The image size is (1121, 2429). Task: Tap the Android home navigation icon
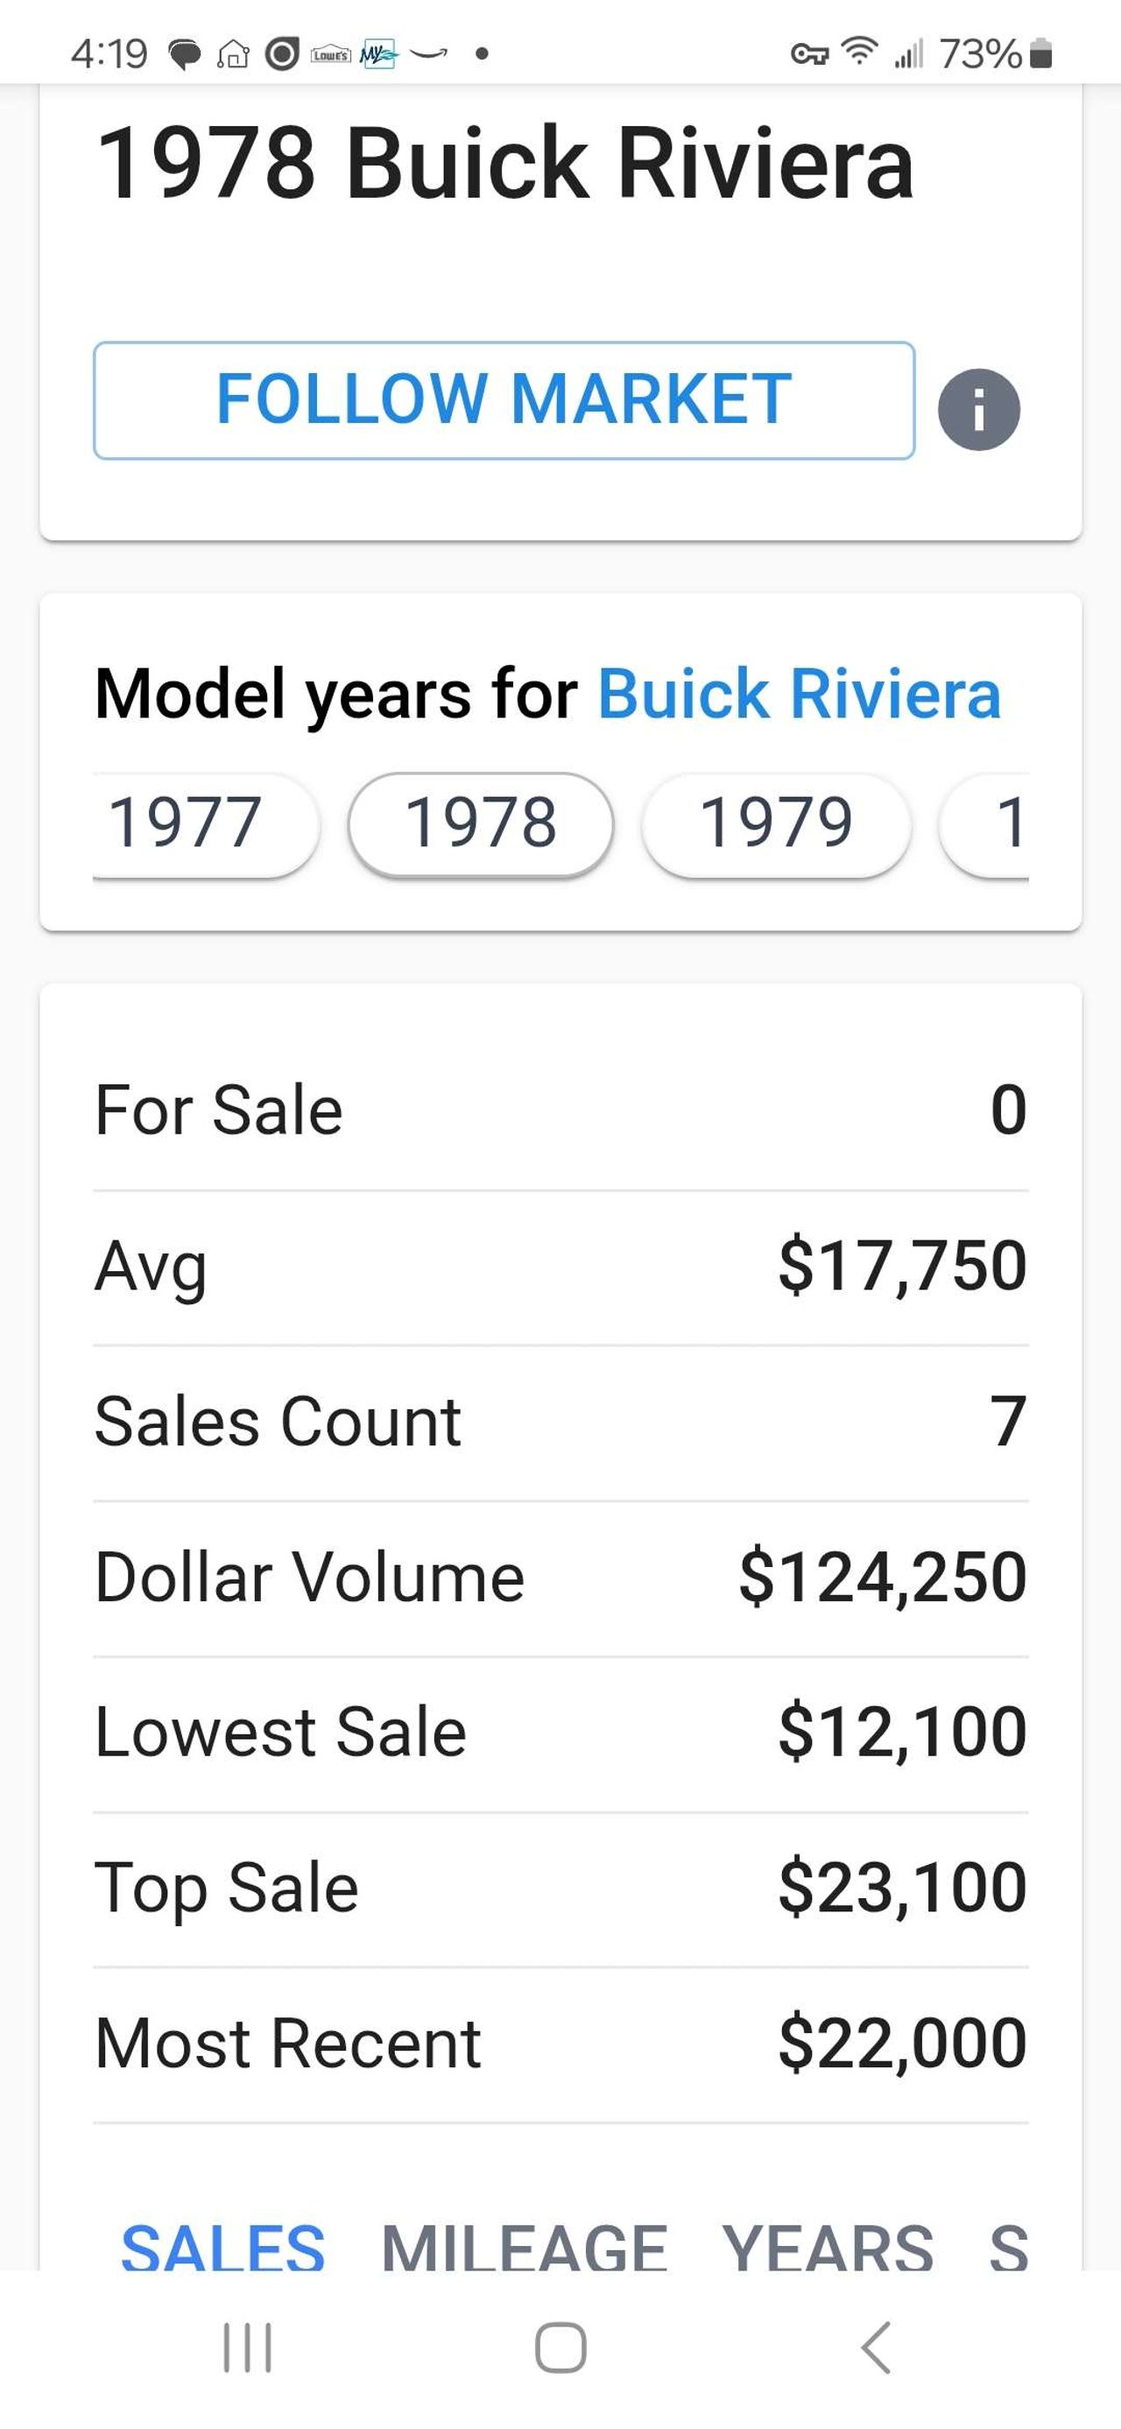(560, 2346)
